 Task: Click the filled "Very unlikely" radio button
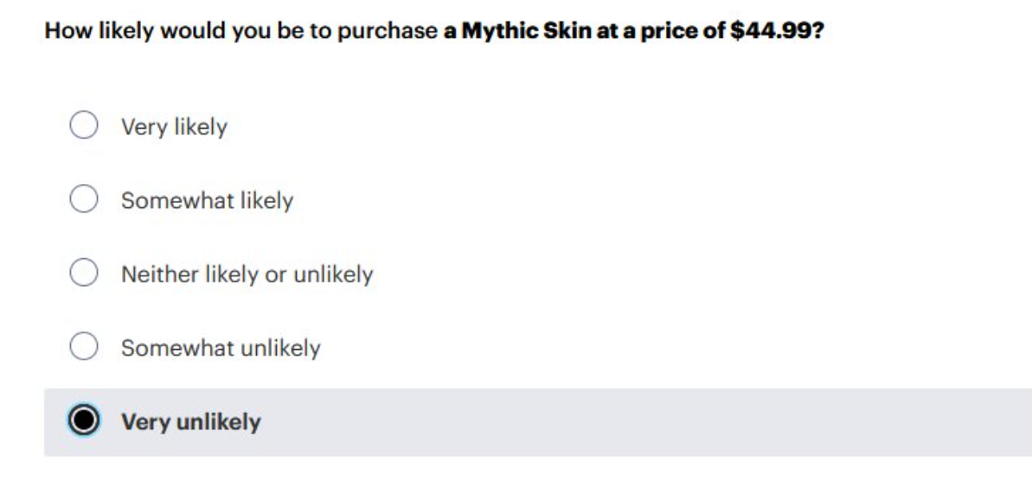[84, 420]
